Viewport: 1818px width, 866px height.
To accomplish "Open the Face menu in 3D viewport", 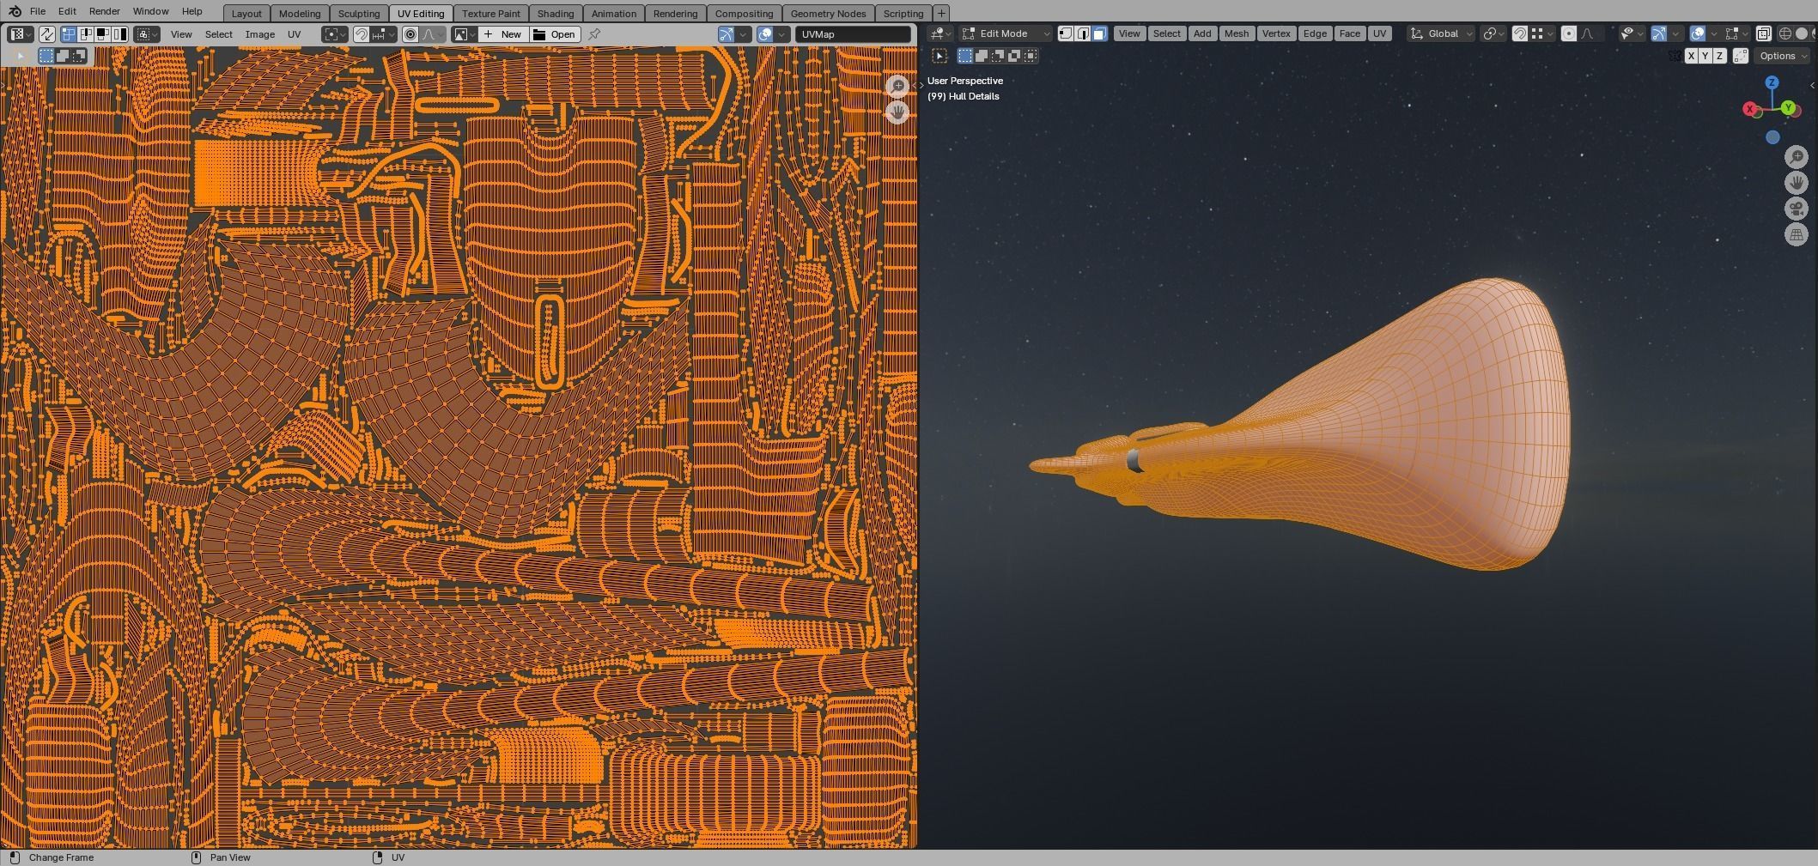I will click(x=1349, y=33).
